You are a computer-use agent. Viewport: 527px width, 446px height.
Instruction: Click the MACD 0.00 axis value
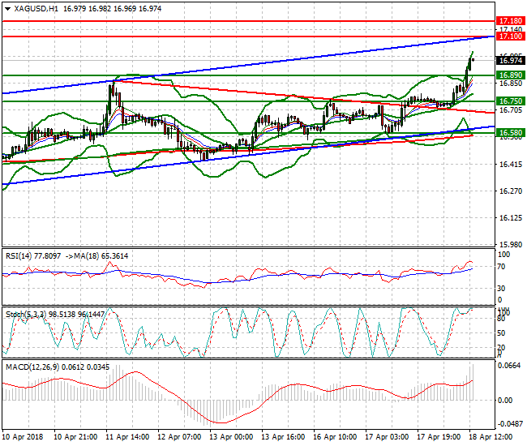pyautogui.click(x=505, y=401)
